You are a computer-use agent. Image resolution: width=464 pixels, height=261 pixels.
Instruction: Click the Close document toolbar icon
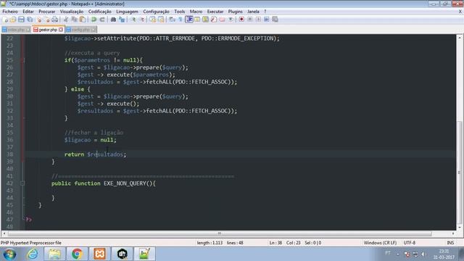tap(38, 20)
